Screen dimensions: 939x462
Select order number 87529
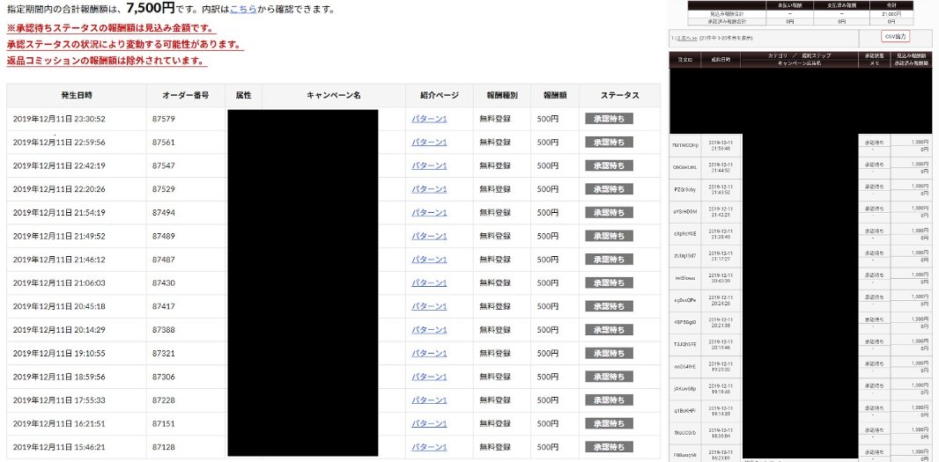click(164, 189)
